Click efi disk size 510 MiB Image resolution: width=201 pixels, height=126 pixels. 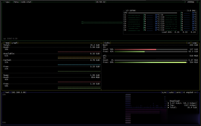[x=194, y=56]
